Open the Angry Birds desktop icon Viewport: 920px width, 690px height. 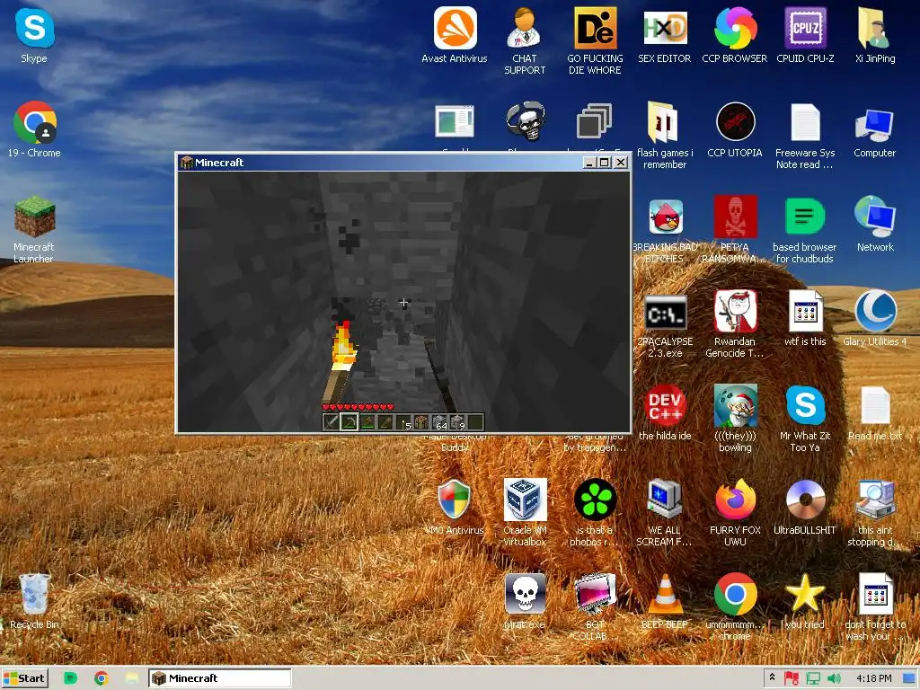pos(666,229)
